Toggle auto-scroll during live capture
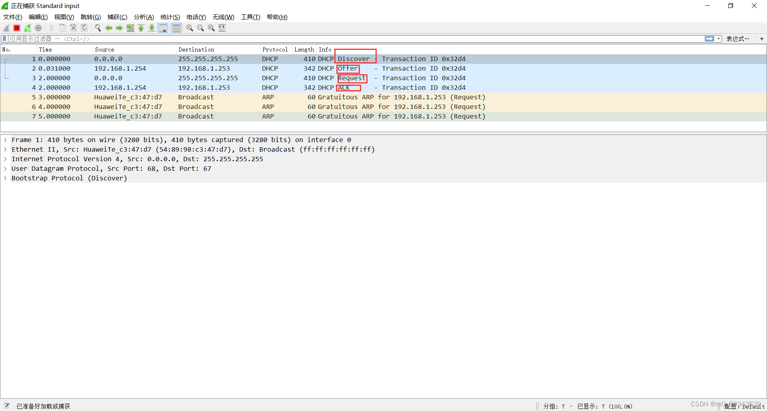 (x=163, y=28)
